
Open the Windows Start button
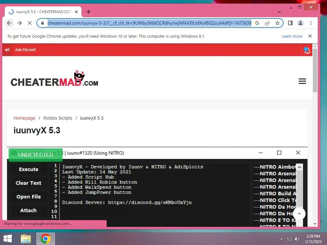click(x=8, y=239)
